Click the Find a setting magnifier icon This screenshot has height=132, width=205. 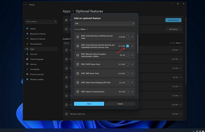(55, 21)
